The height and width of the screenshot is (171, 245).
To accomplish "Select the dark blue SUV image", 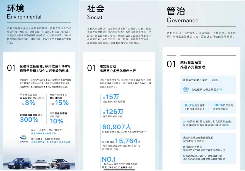I will pyautogui.click(x=20, y=163).
